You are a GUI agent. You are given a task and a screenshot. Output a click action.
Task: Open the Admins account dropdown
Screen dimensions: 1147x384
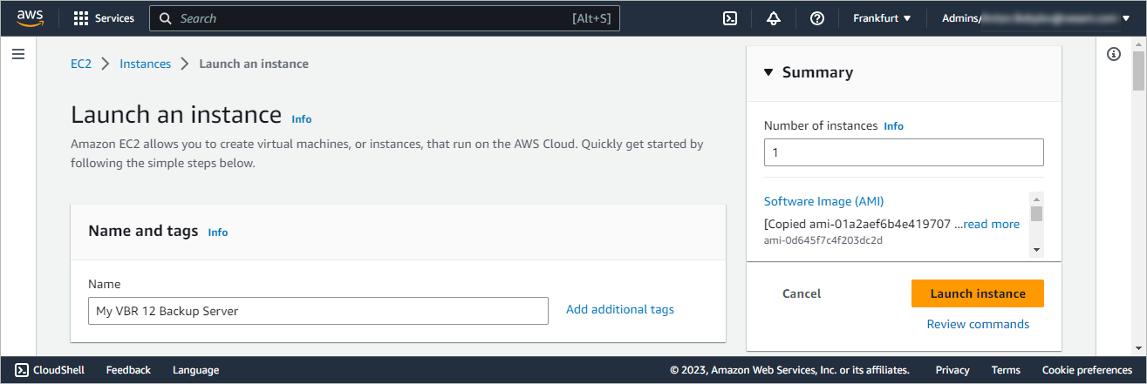click(x=1034, y=18)
